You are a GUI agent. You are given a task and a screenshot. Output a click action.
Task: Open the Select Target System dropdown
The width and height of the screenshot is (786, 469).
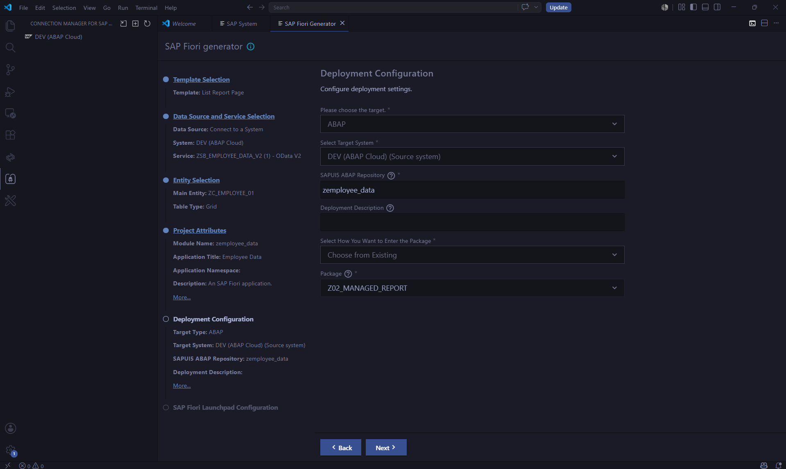pos(472,157)
